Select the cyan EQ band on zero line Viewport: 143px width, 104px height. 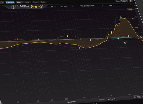[118, 39]
